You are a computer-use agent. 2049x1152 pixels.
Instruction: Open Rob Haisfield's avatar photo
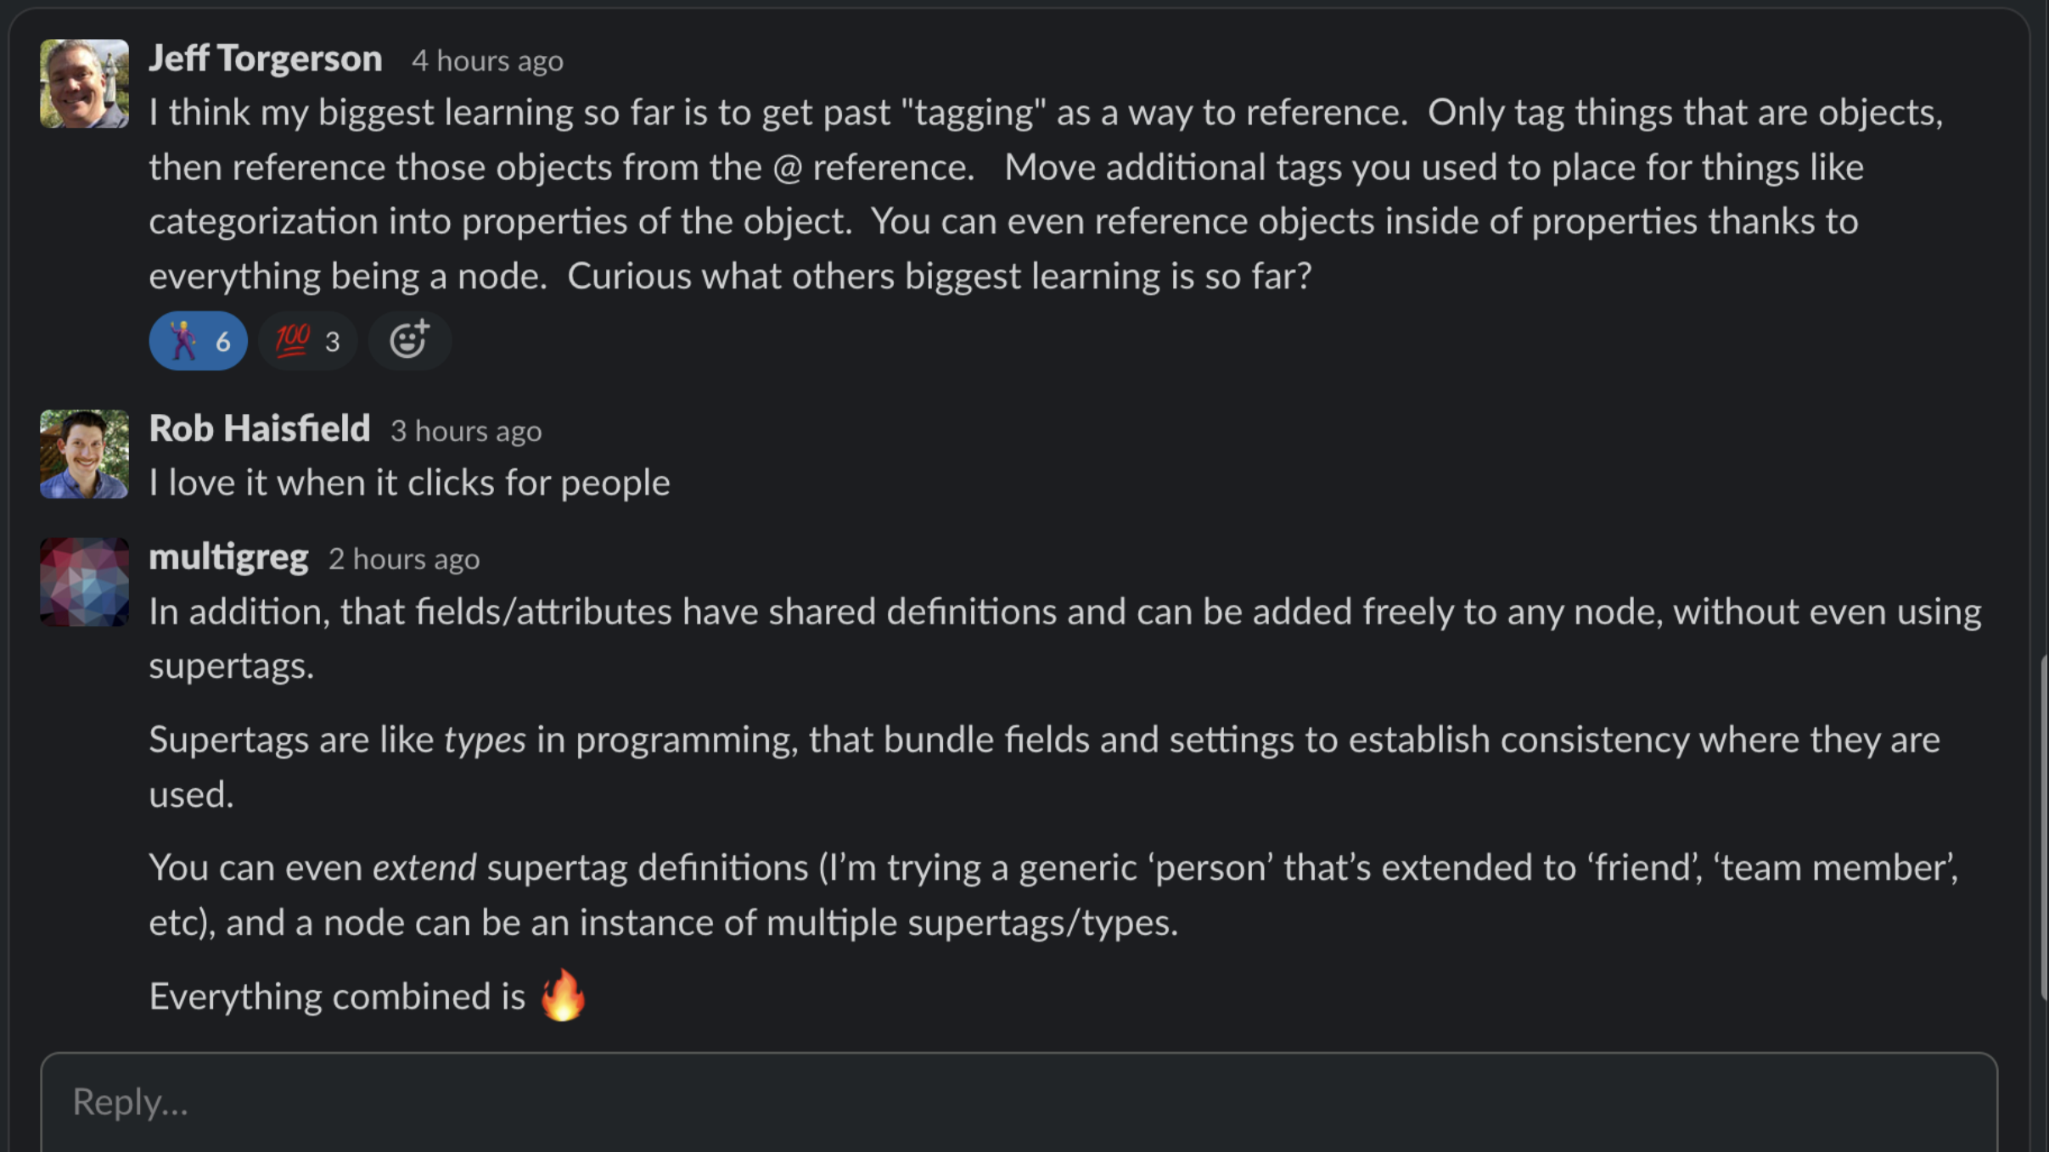84,454
